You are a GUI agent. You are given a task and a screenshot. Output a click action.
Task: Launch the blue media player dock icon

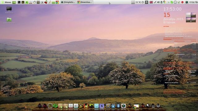click(x=118, y=106)
